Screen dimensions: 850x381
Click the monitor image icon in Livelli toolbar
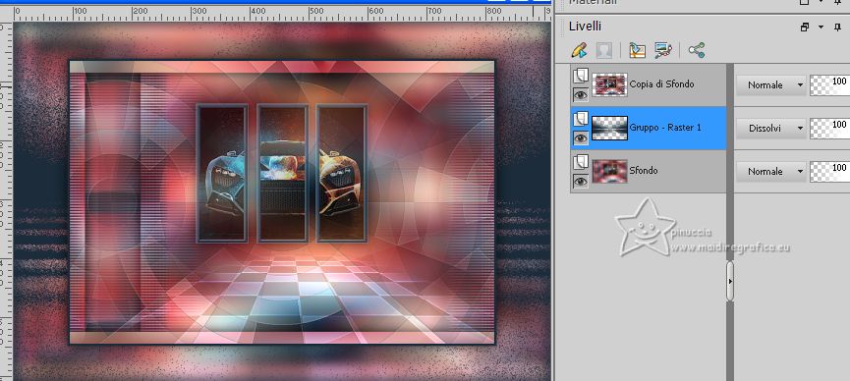(663, 51)
